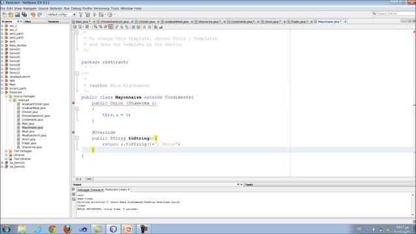The image size is (416, 234).
Task: Open Google Chrome from the taskbar
Action: tap(53, 229)
